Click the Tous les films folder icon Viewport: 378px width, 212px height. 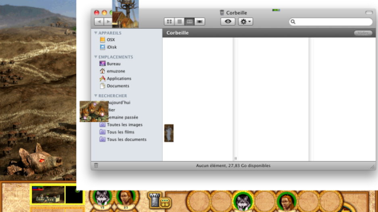102,132
